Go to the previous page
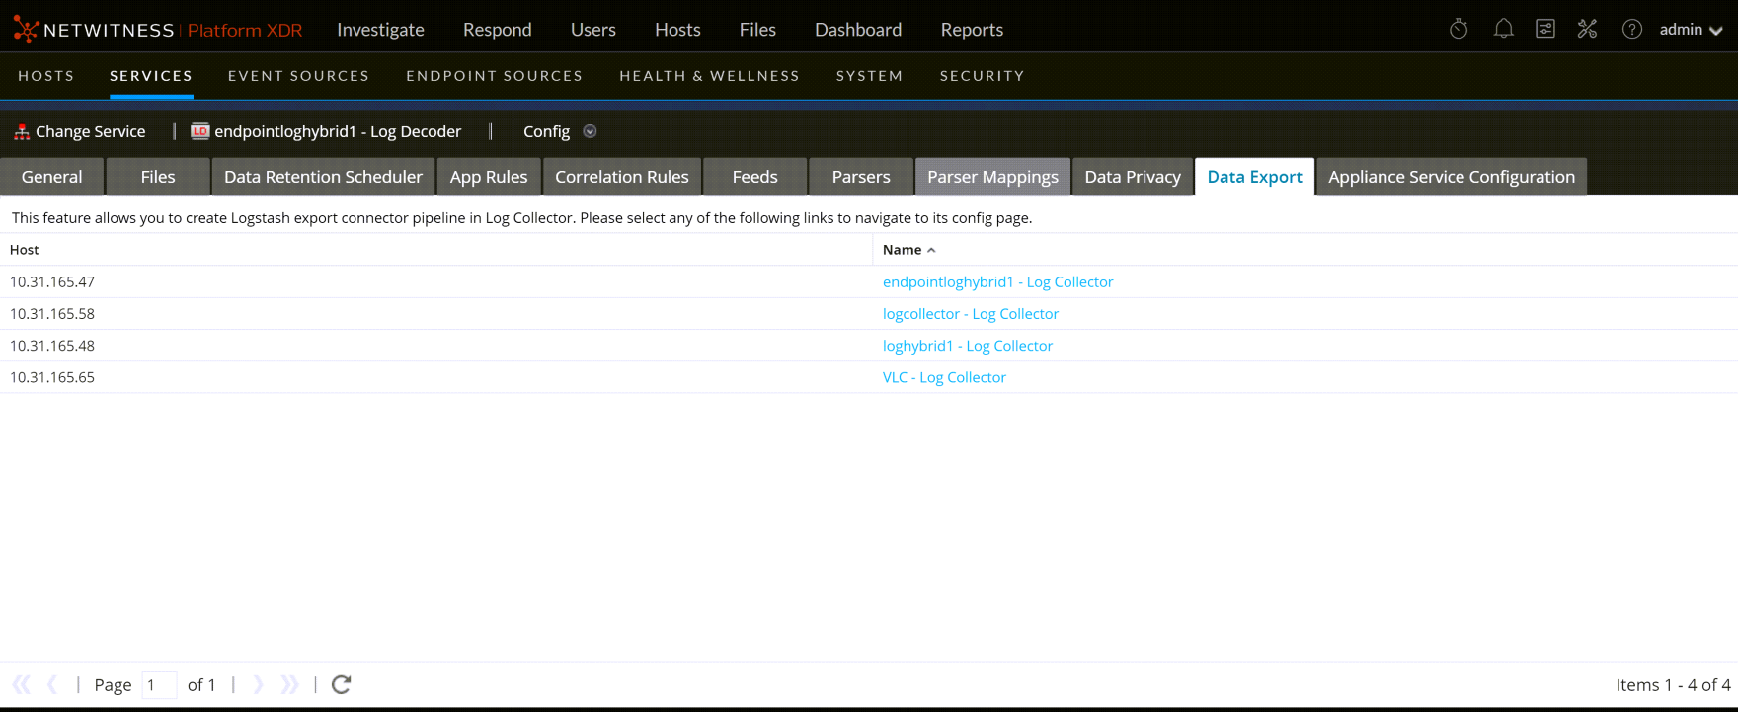1738x712 pixels. (x=53, y=684)
